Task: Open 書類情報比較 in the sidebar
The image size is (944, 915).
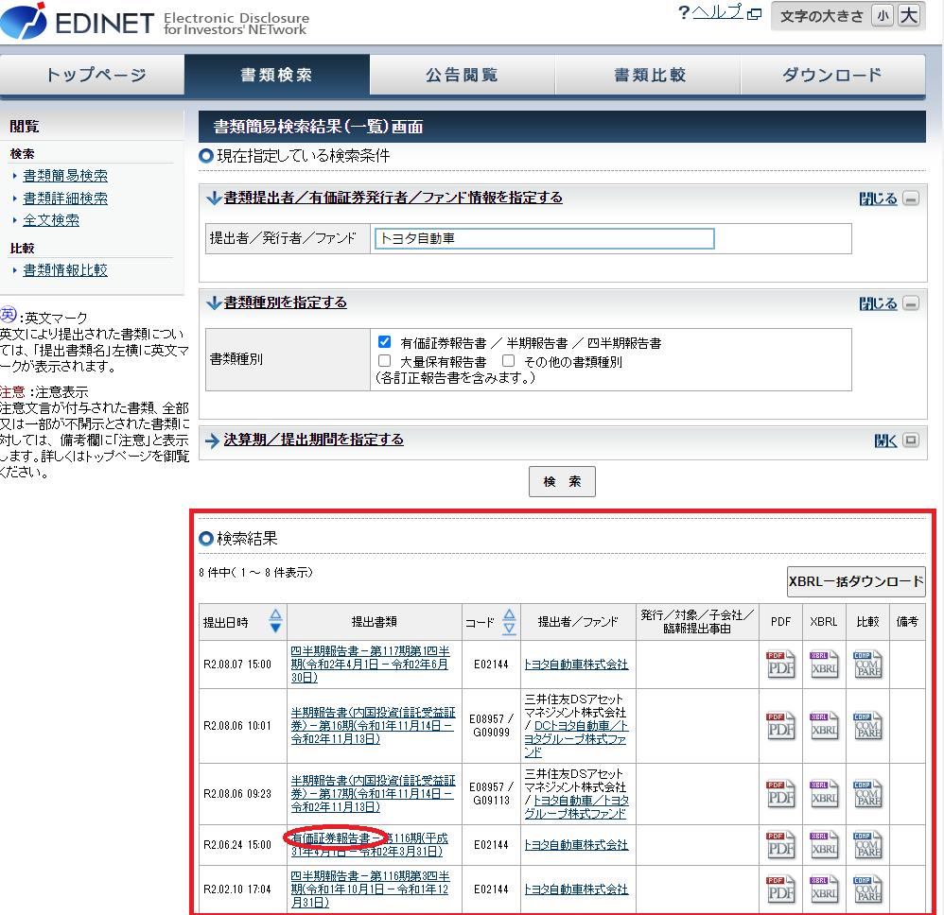Action: [65, 270]
